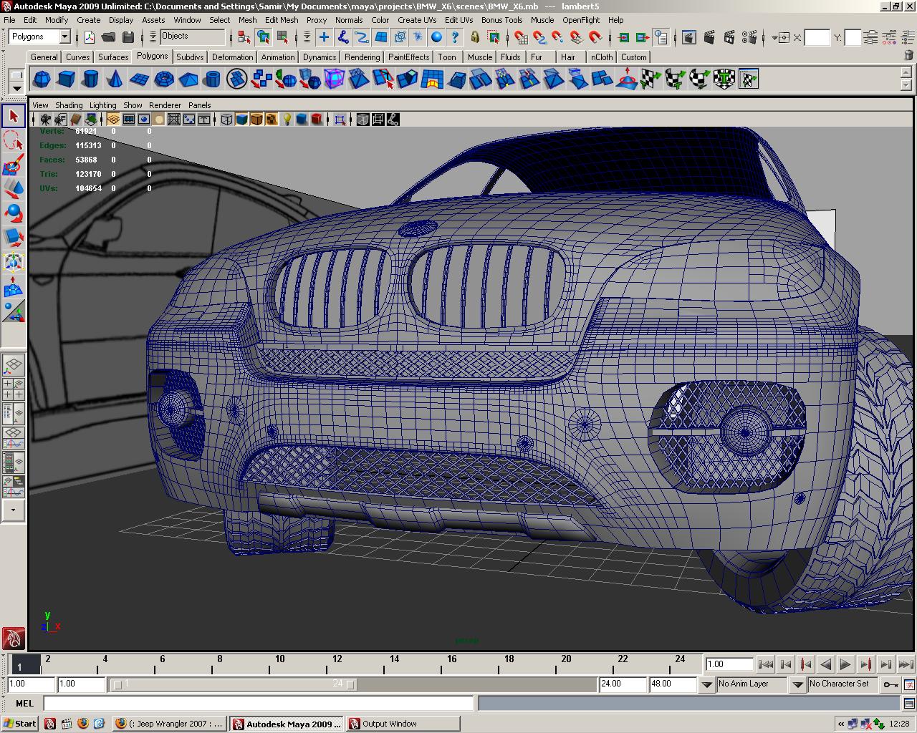917x733 pixels.
Task: Click the MEL command line label
Action: (x=24, y=704)
